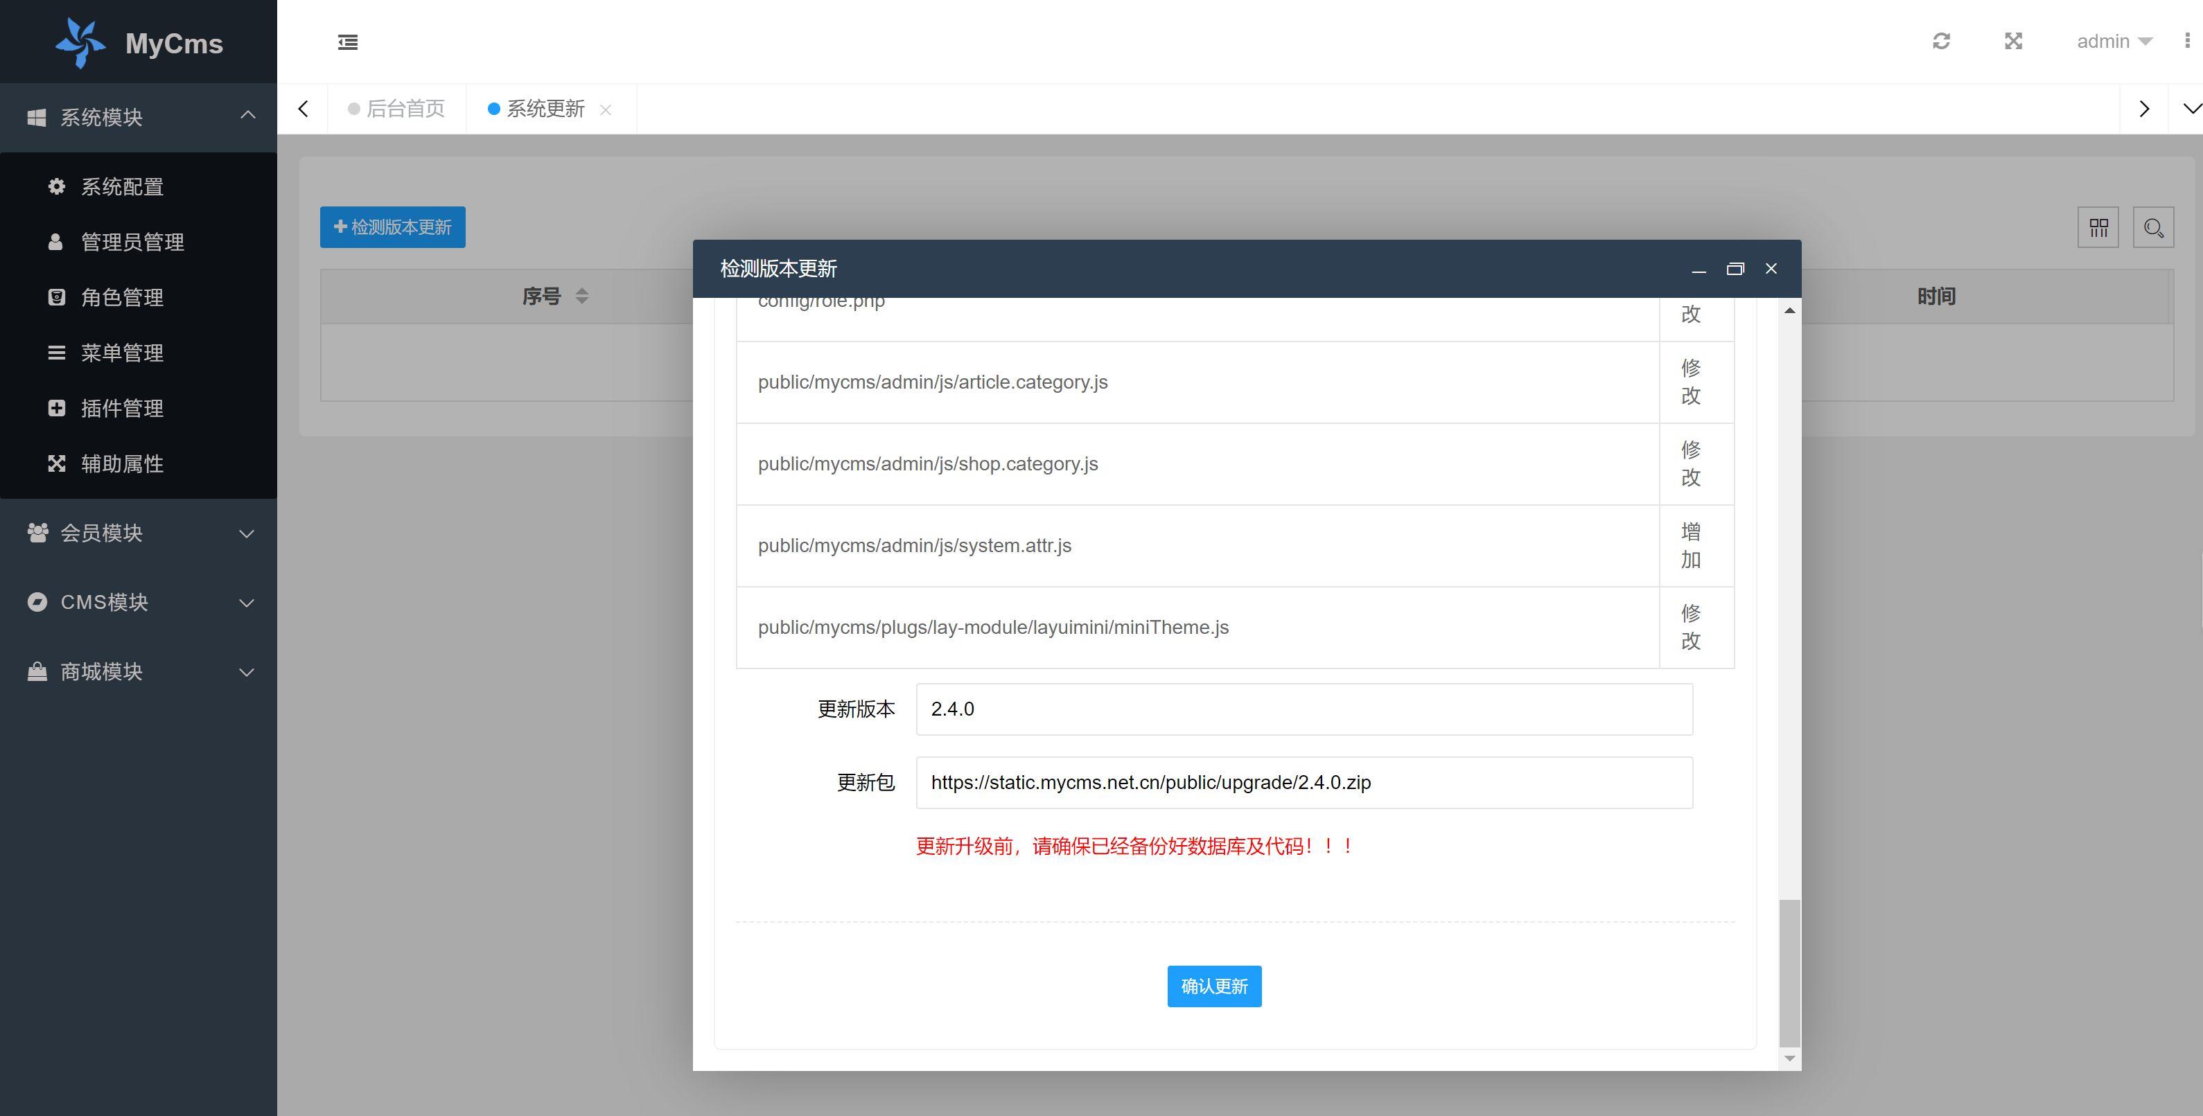
Task: Click the dialog scrollbar thumb
Action: 1790,973
